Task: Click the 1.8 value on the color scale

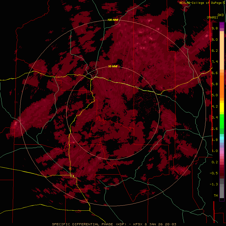Action: [x=215, y=140]
